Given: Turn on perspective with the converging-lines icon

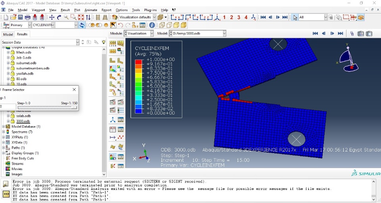Looking at the screenshot, I should 105,17.
